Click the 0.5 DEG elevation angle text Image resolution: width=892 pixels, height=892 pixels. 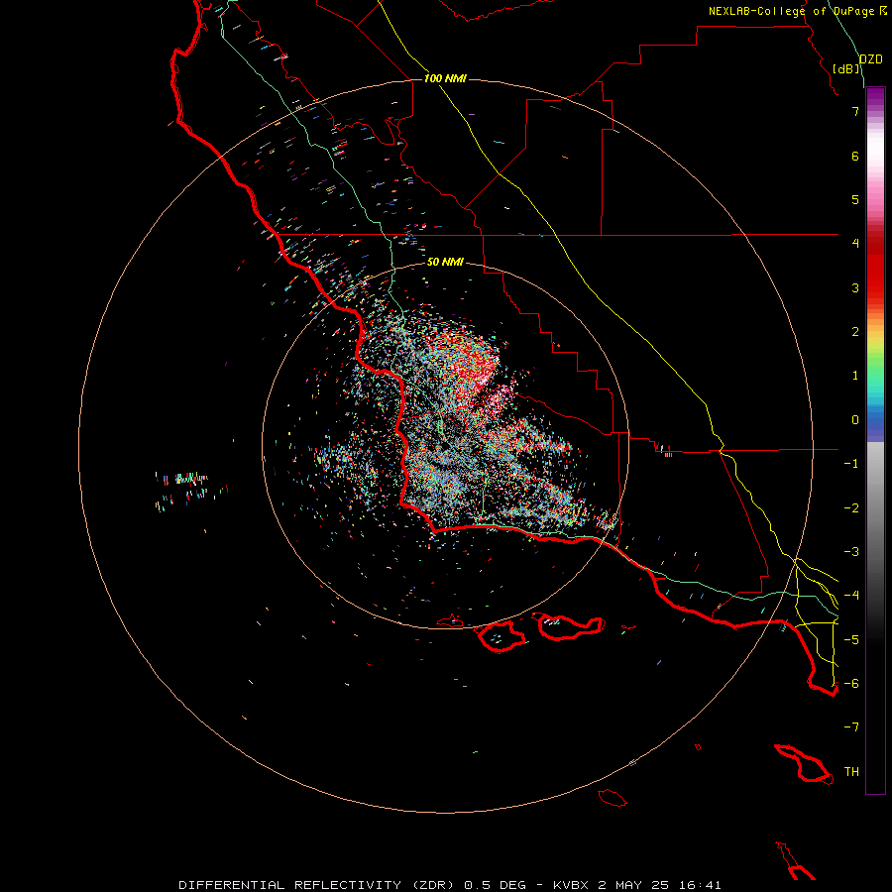(x=495, y=885)
